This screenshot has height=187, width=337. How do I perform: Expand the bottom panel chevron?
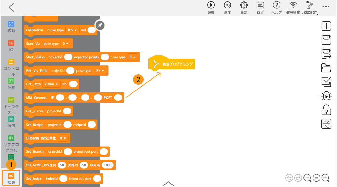168,184
